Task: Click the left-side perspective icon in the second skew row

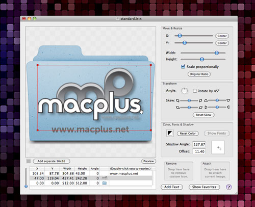Action: (x=206, y=107)
